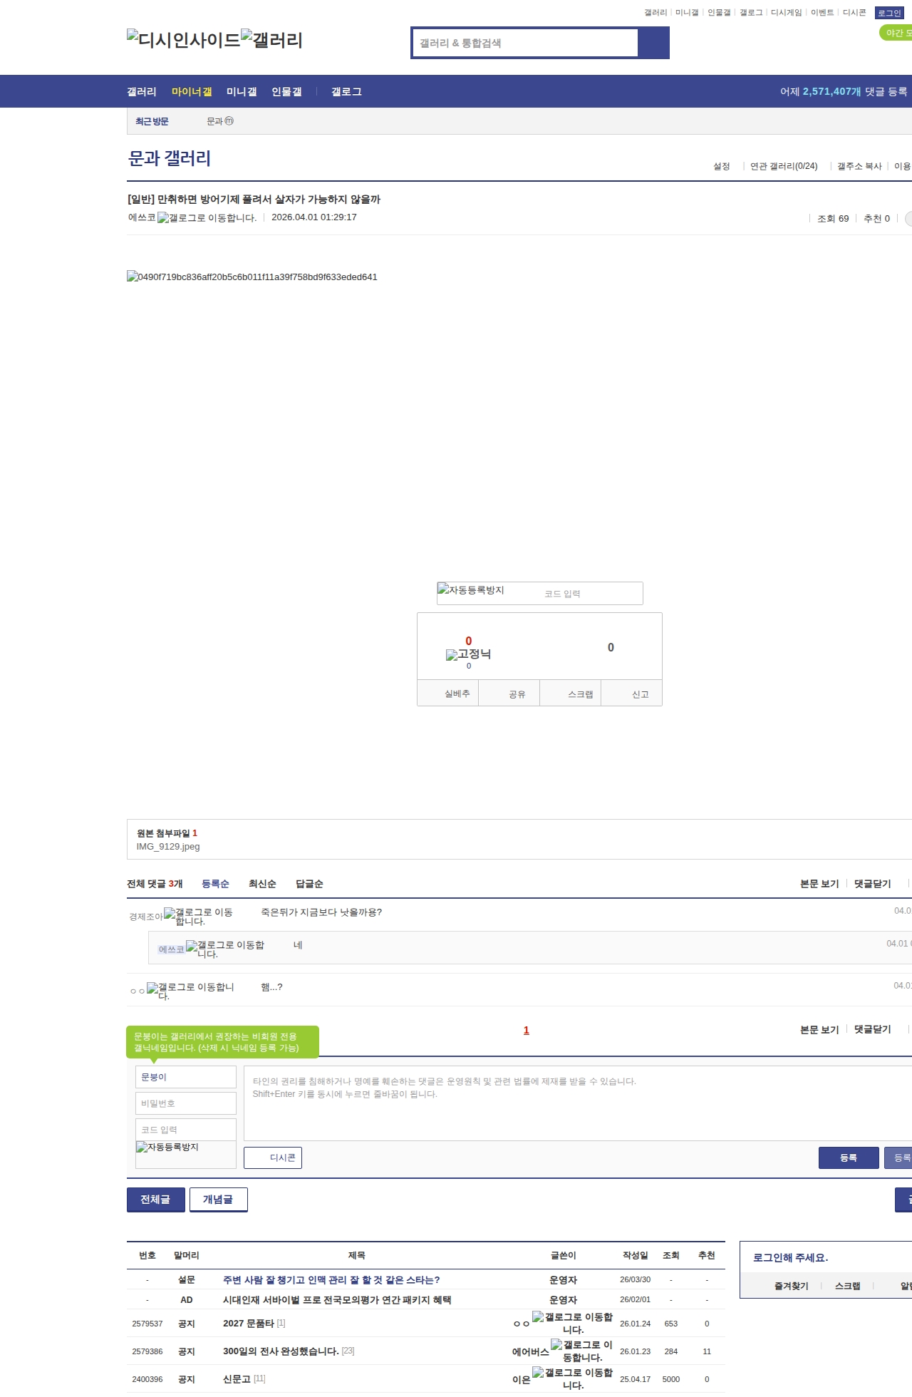This screenshot has width=912, height=1397.
Task: Open the 갤러리 main nav menu
Action: pos(142,91)
